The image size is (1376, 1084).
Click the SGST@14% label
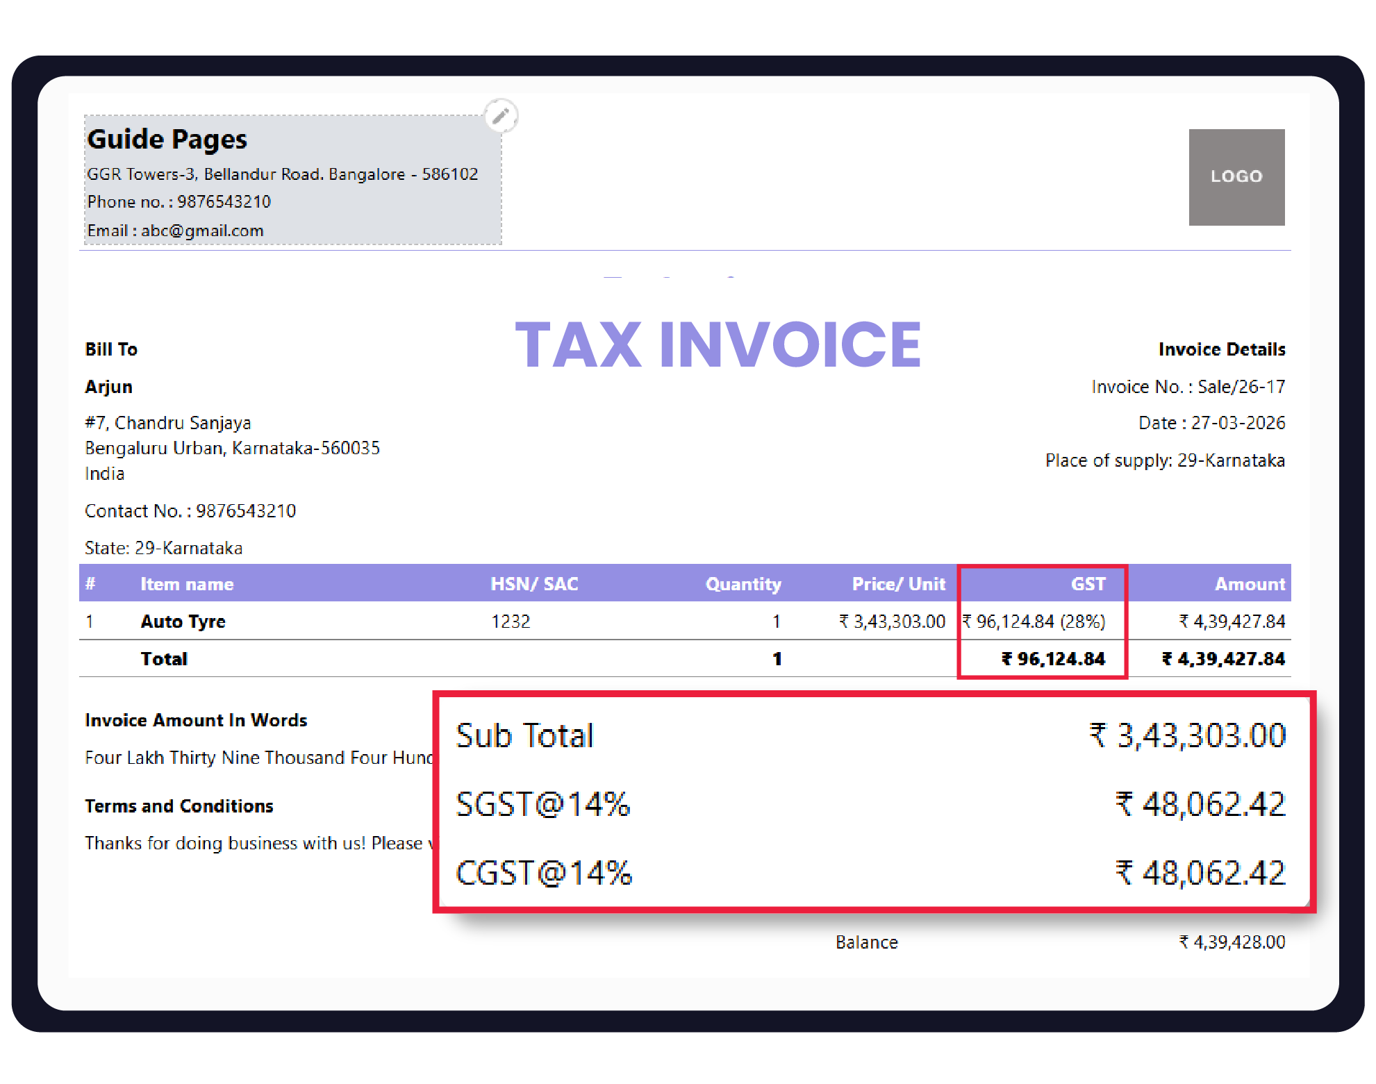pos(542,804)
